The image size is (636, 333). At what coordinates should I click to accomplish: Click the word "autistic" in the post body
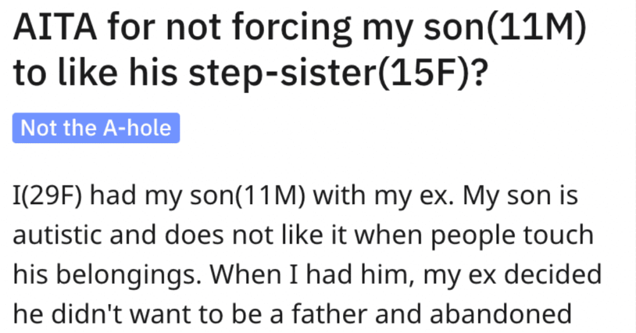58,235
